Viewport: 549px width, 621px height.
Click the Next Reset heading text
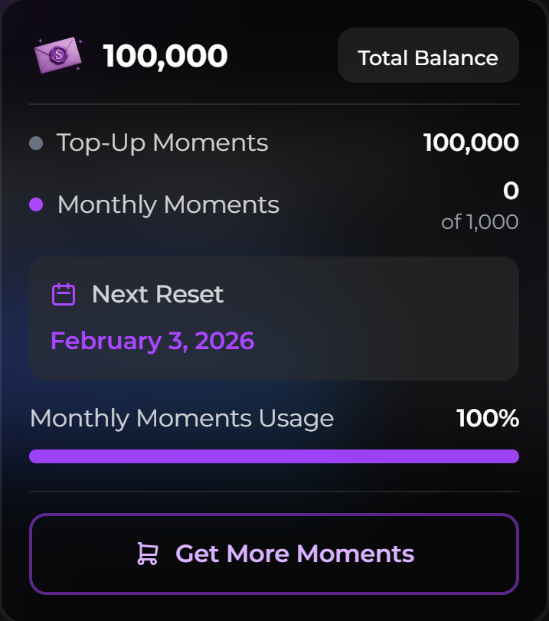point(158,294)
